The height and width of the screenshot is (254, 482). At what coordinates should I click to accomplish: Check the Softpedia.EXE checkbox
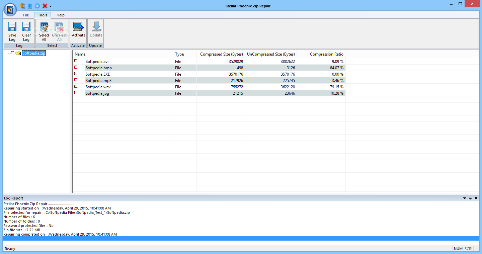coord(76,74)
